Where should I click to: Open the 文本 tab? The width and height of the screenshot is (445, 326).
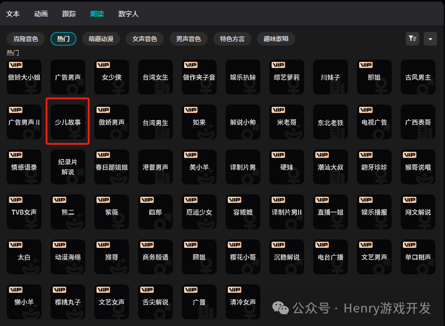tap(13, 13)
